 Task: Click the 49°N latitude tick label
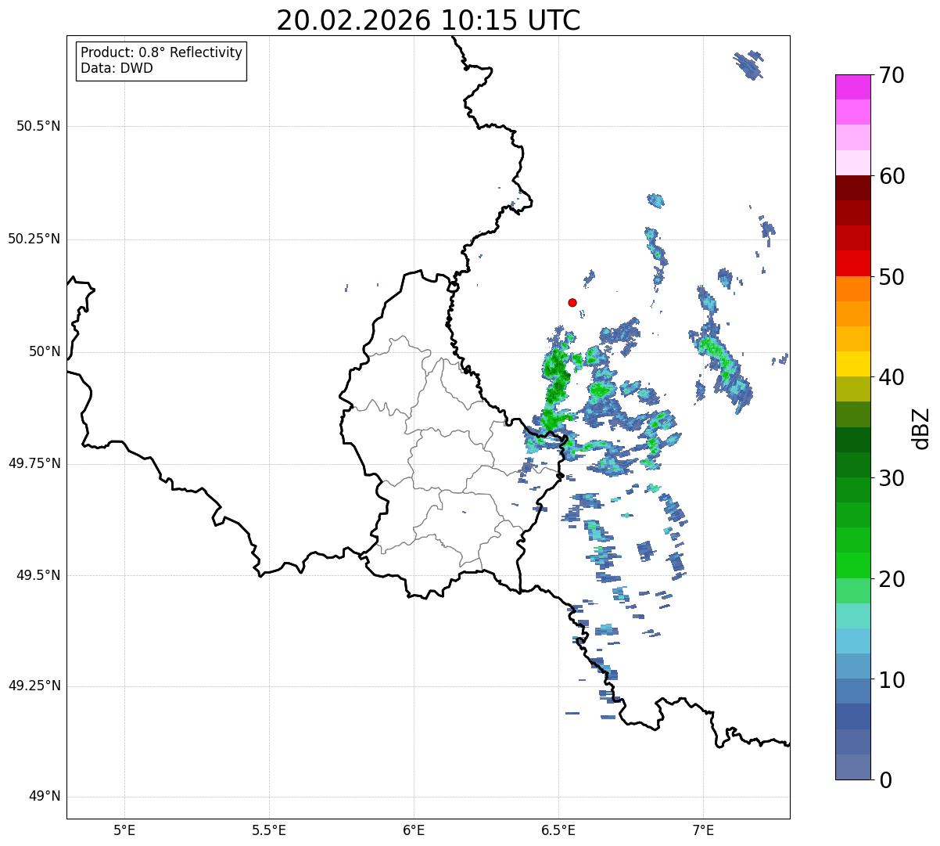[45, 797]
